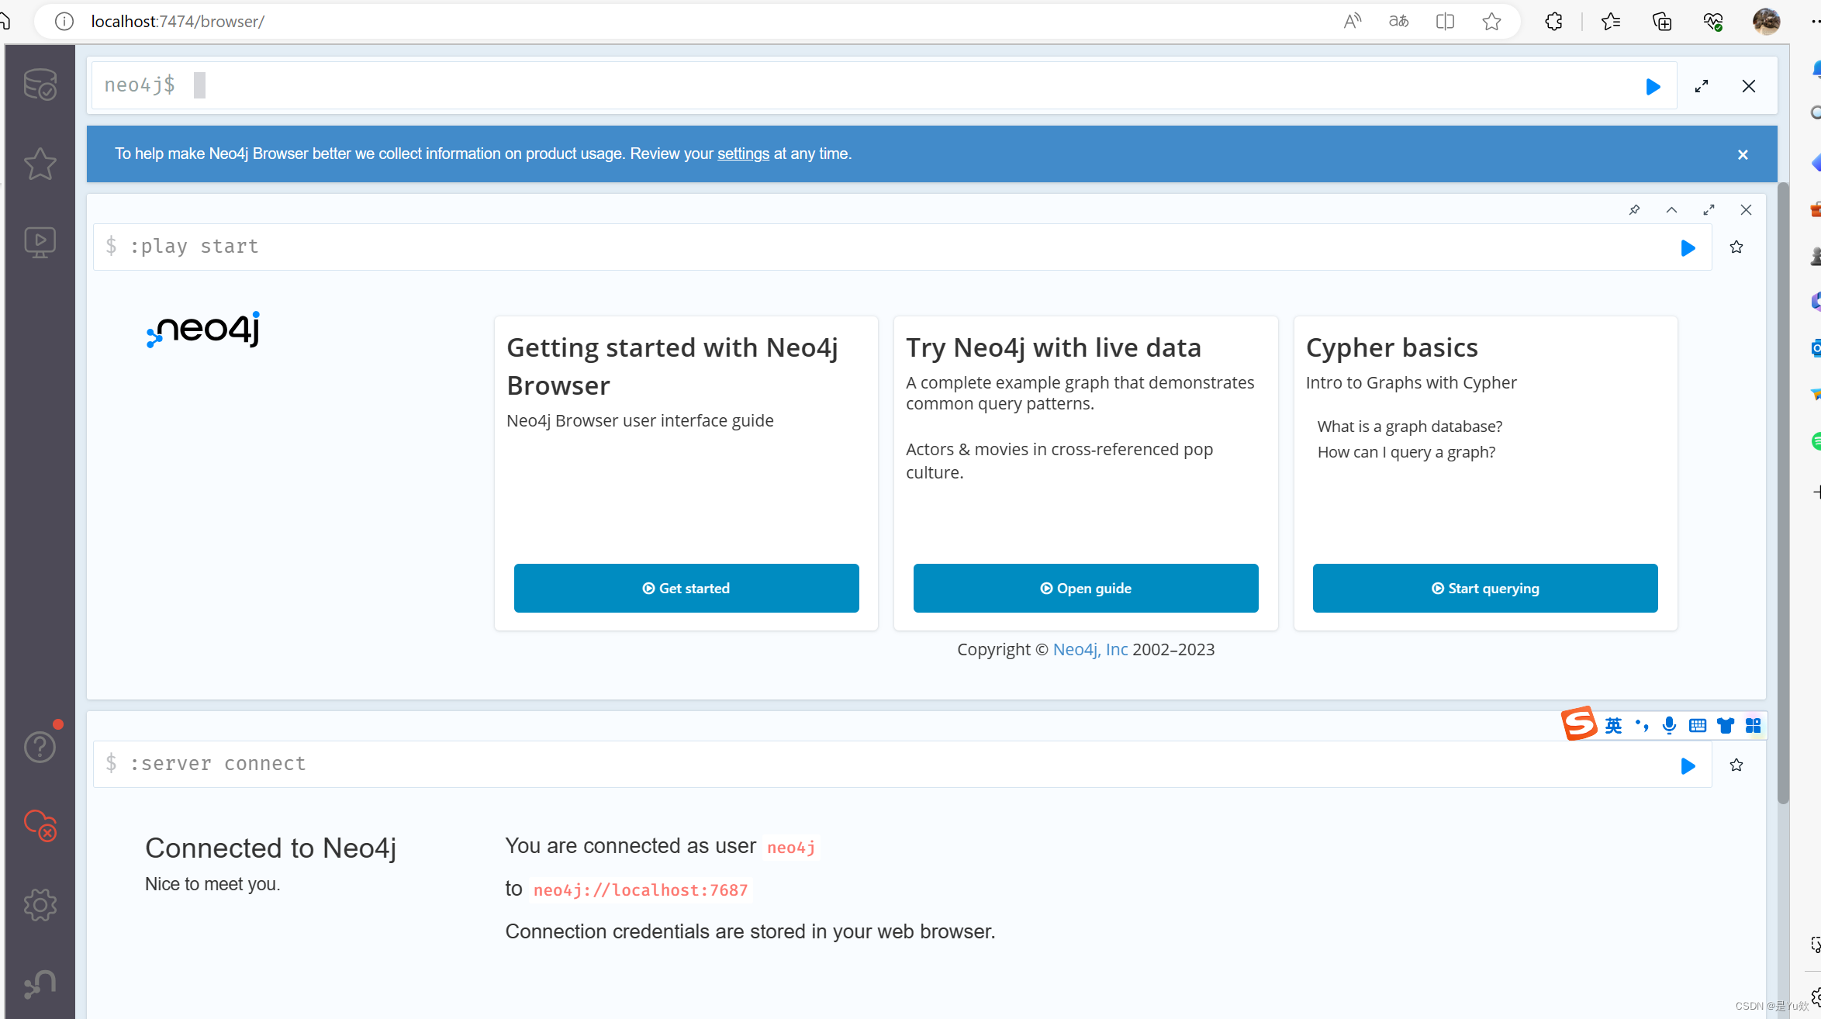Open the settings link in banner
The height and width of the screenshot is (1019, 1821).
click(743, 154)
